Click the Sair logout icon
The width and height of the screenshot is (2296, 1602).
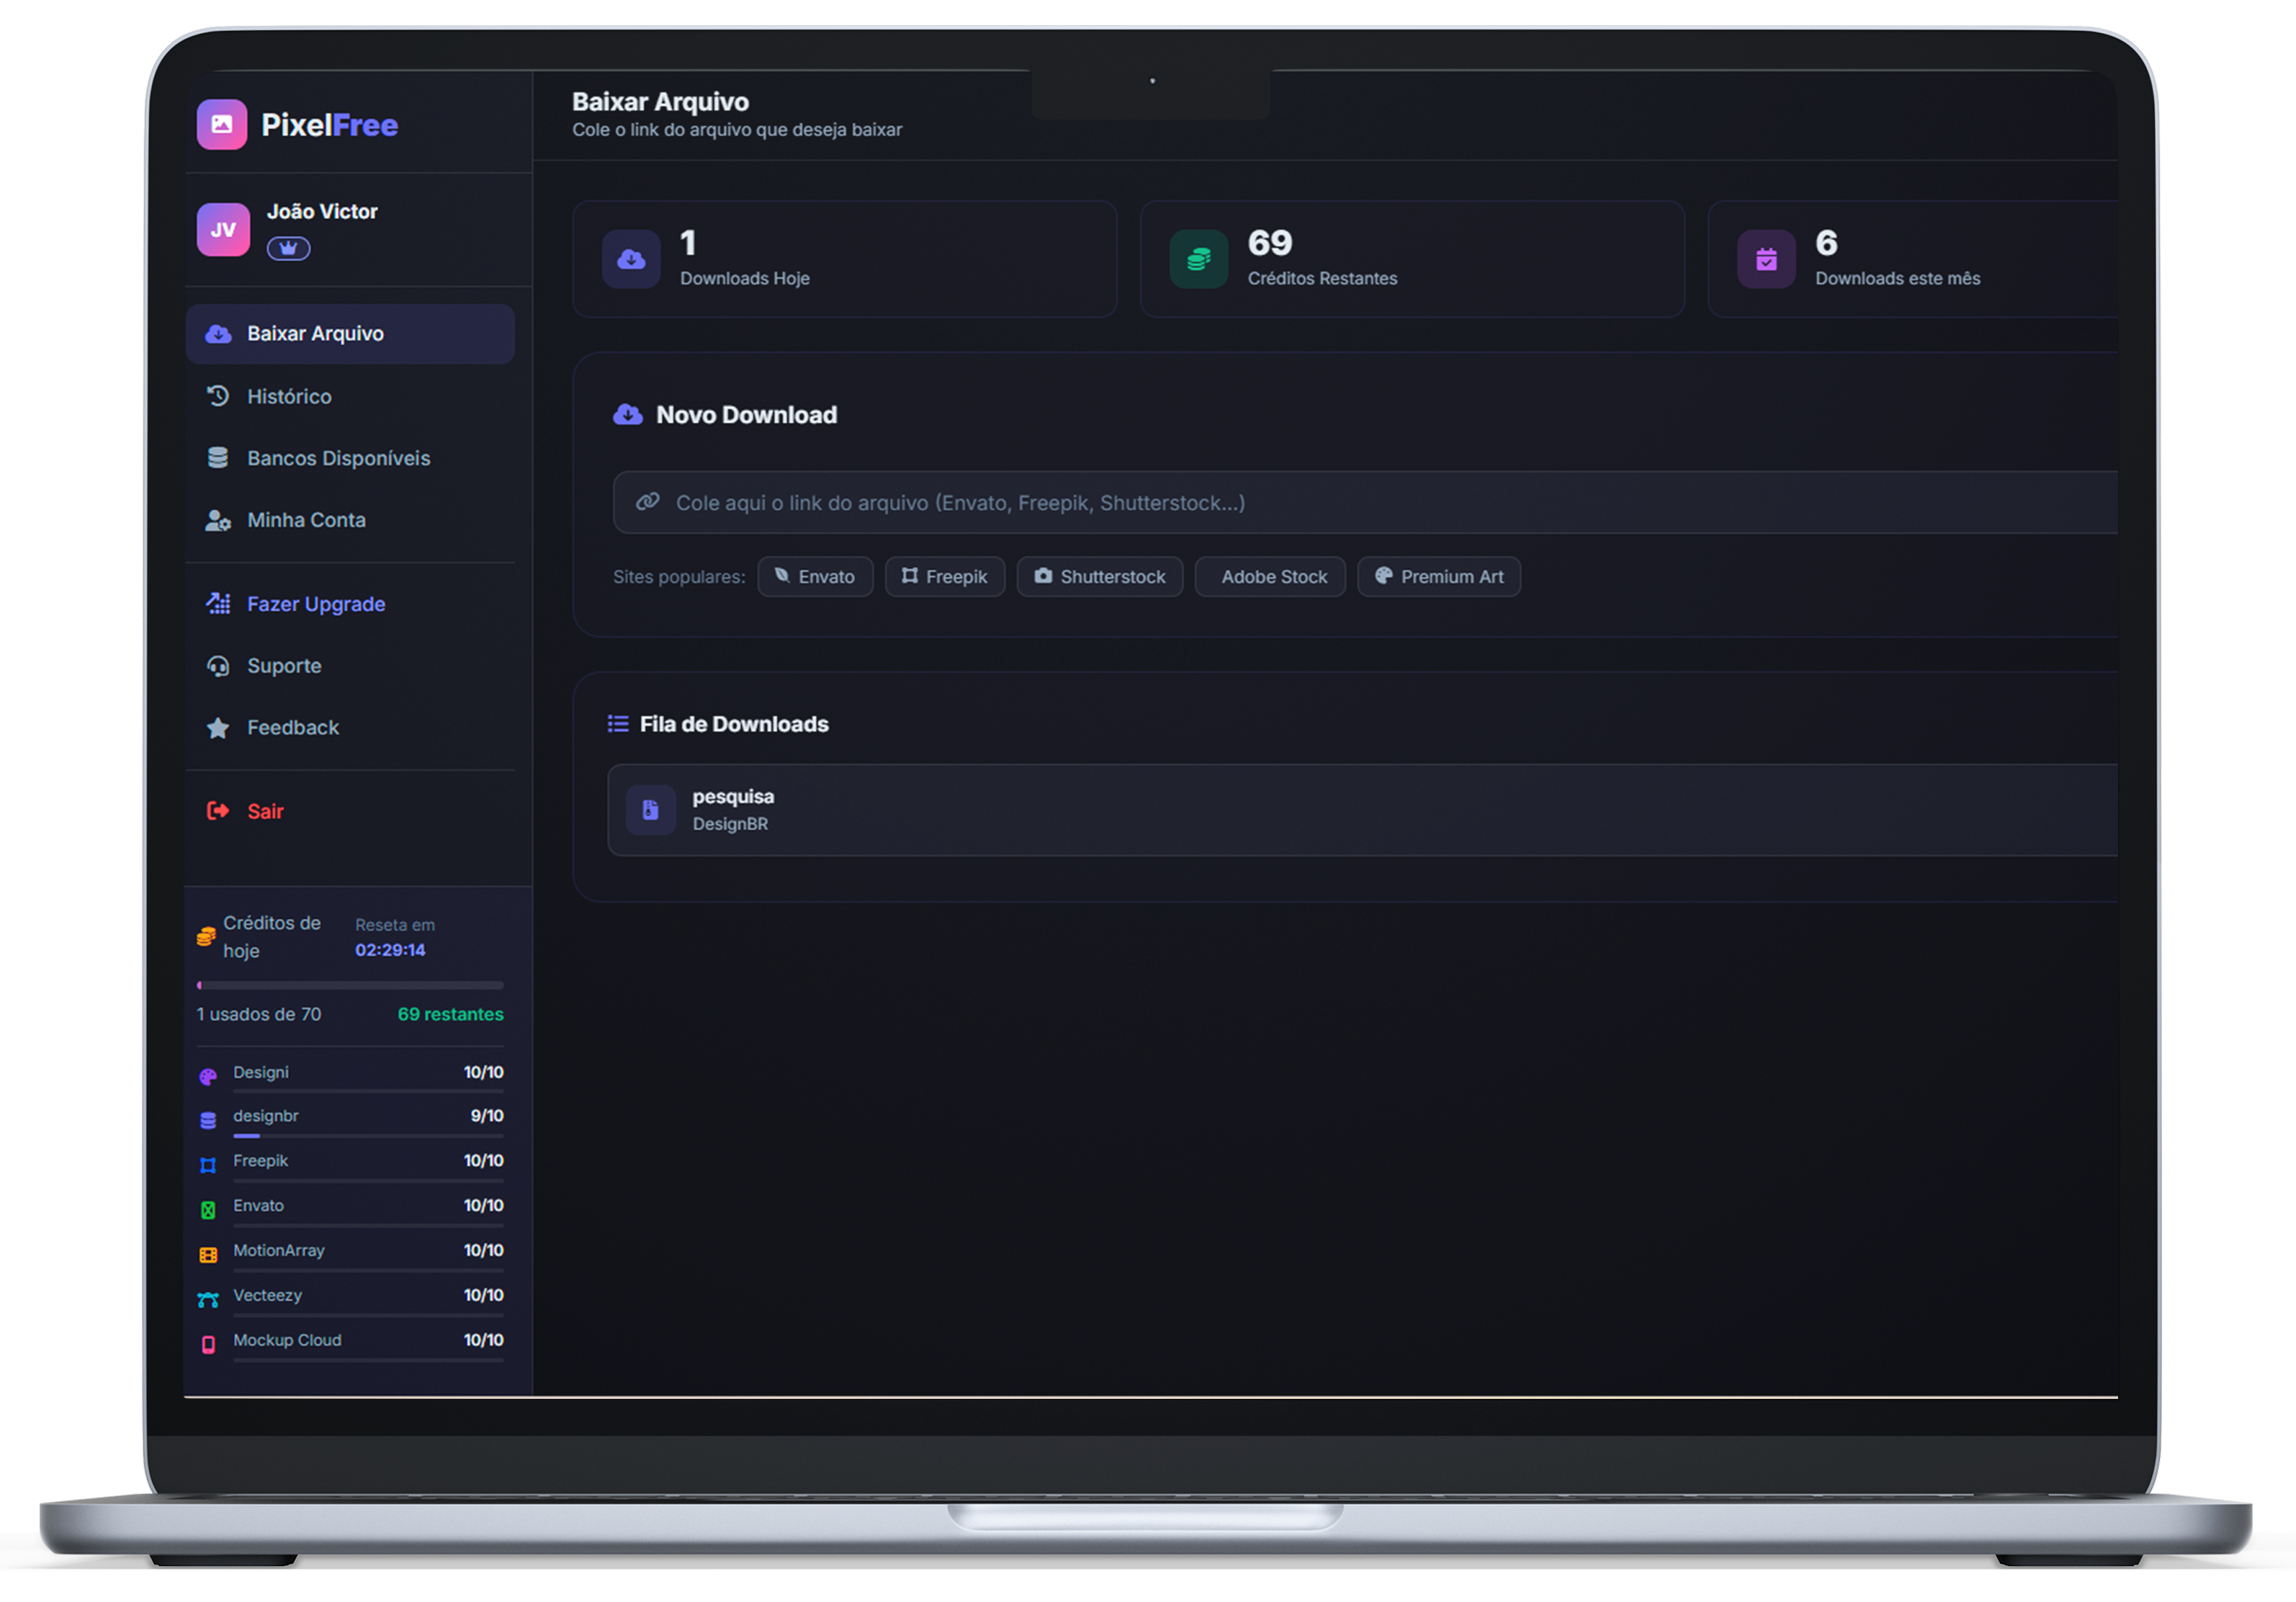click(x=218, y=811)
